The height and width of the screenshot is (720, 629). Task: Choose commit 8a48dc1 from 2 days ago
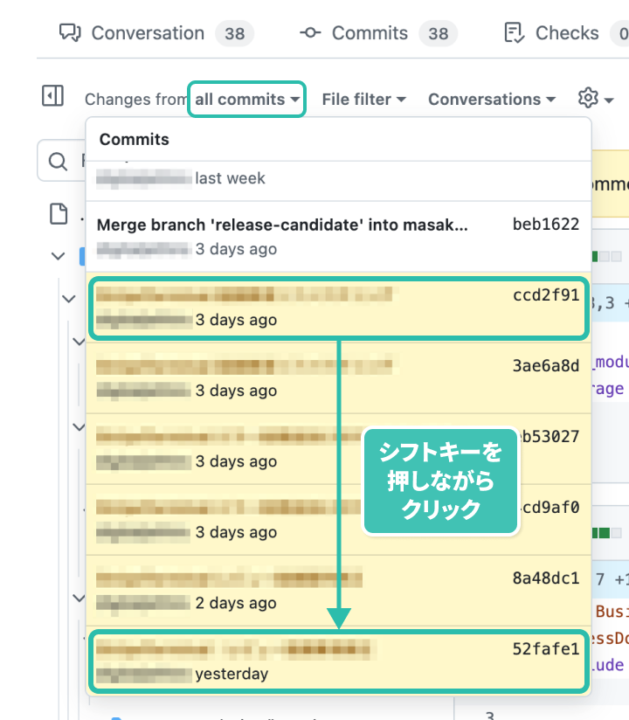[x=337, y=590]
